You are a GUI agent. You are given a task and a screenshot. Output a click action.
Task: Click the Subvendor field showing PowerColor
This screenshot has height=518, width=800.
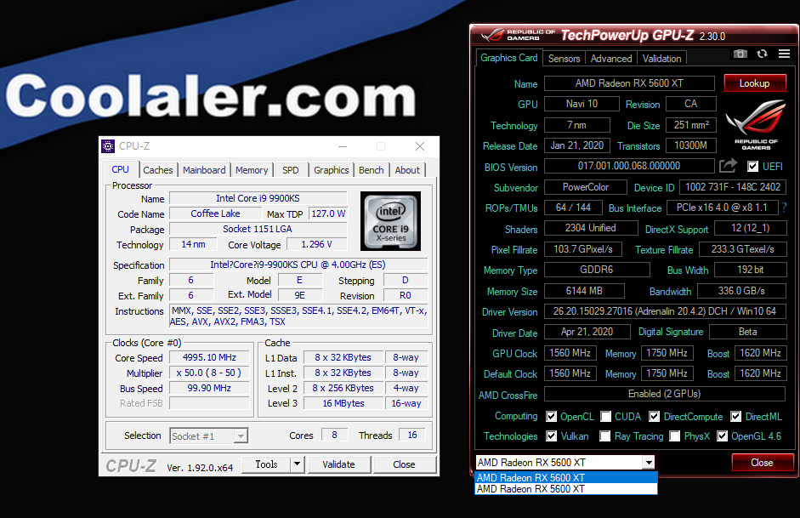(585, 187)
